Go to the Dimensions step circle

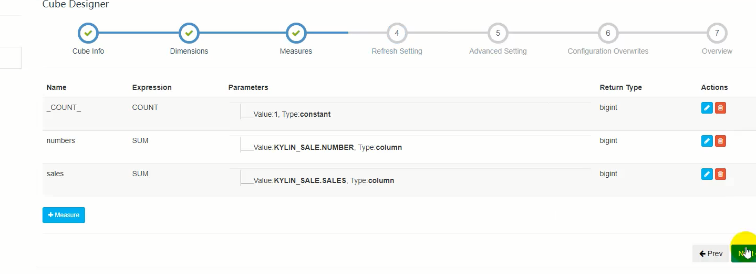(x=189, y=33)
